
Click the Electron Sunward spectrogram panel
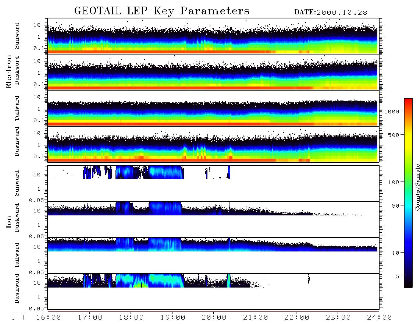point(213,36)
